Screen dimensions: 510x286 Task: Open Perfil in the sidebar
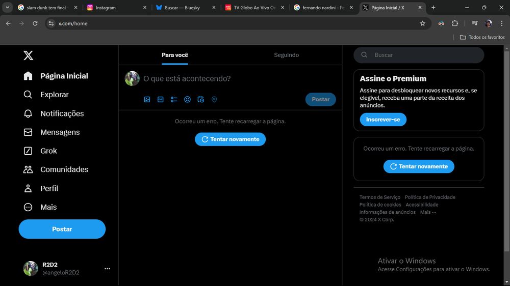pyautogui.click(x=41, y=188)
